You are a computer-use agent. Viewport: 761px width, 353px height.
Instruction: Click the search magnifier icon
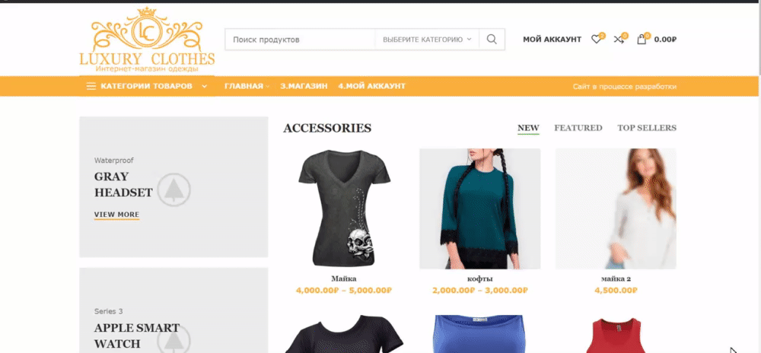(492, 40)
